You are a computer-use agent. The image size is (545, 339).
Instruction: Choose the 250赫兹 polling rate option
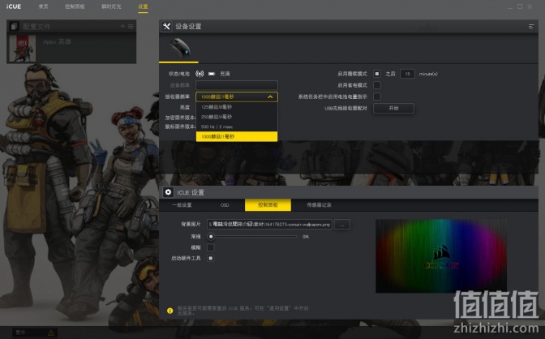tap(237, 117)
